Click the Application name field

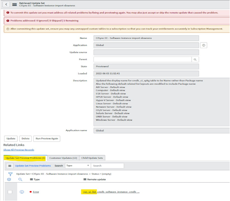[162, 130]
